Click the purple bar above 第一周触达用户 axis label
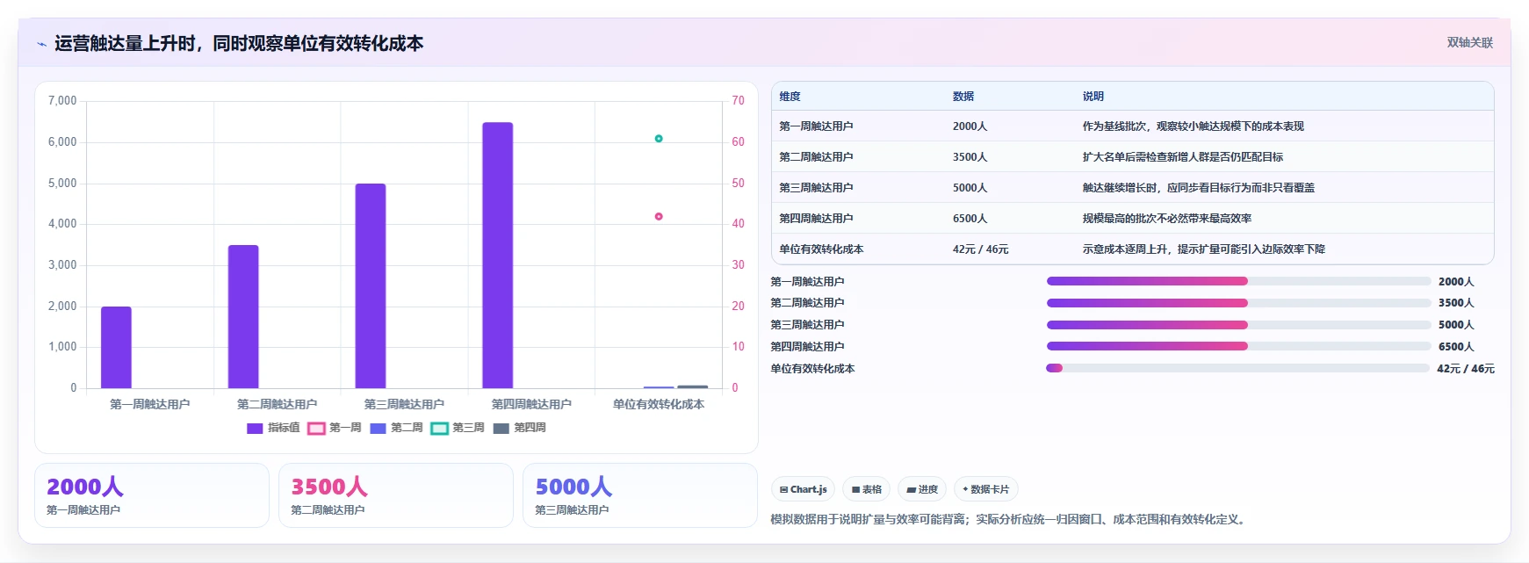Screen dimensions: 1529x563 point(116,347)
